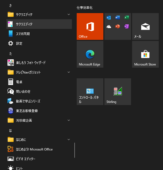Click the 東芝お客様登録 key icon
163x170 pixels.
(x=11, y=111)
